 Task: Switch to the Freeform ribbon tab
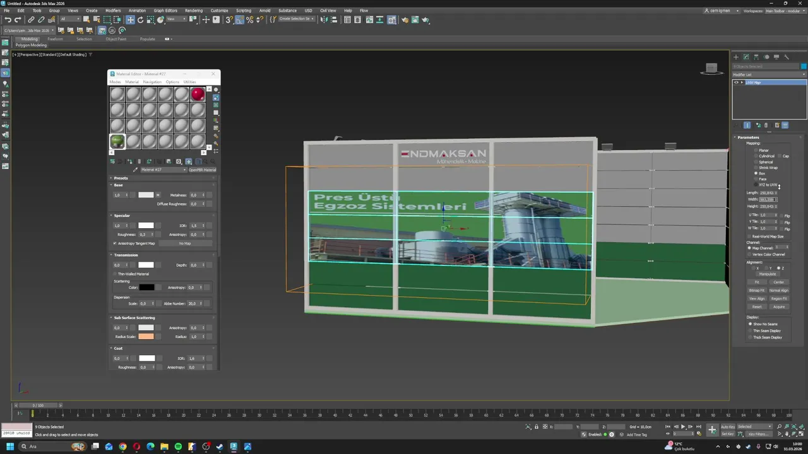pyautogui.click(x=55, y=39)
